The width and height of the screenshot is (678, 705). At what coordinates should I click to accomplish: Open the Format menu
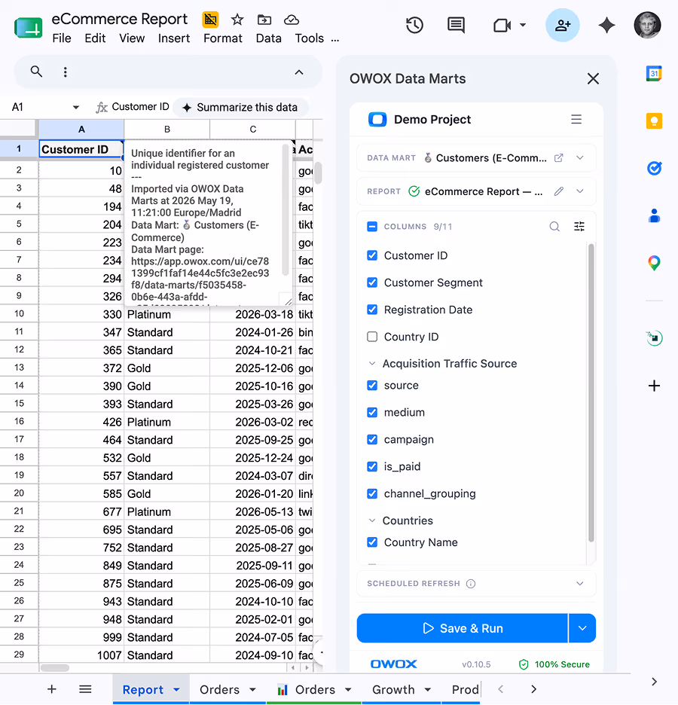coord(222,38)
